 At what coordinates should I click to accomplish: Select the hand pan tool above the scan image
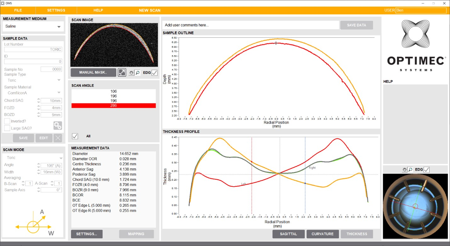tap(131, 72)
